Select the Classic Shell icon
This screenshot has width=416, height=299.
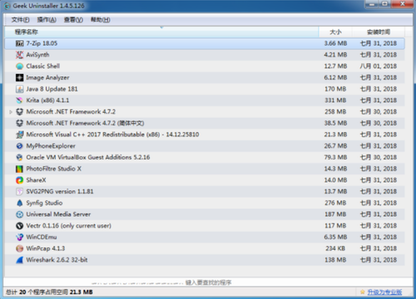[x=19, y=66]
